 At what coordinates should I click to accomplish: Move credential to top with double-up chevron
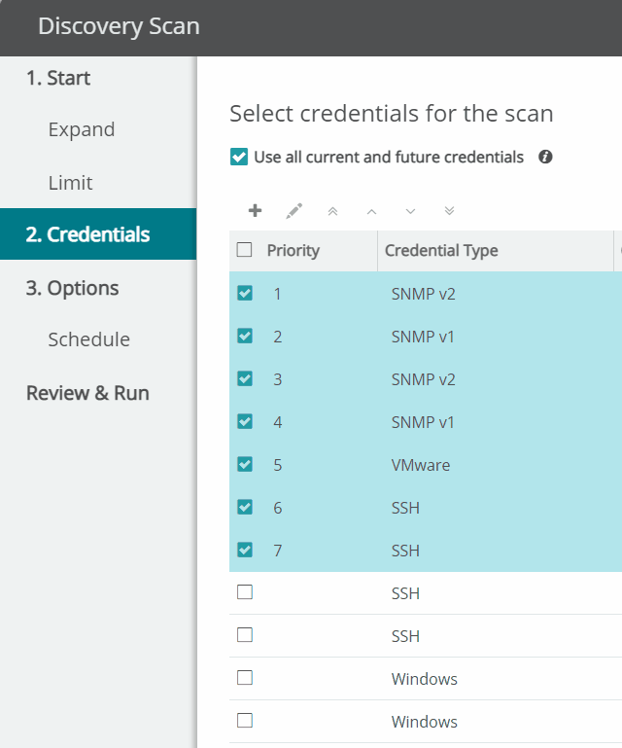coord(332,211)
